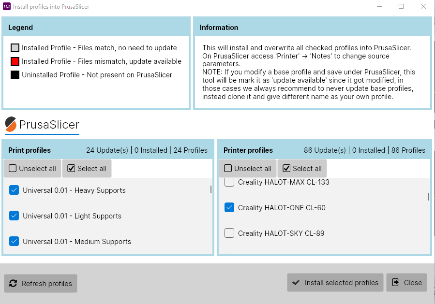Uncheck Universal 0.01 - Medium Supports
Screen dimensions: 435x304
14,241
